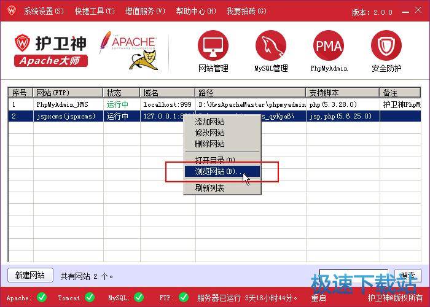Click the 护卫神 Apache大师 logo
Viewport: 430px width, 307px height.
pyautogui.click(x=51, y=51)
